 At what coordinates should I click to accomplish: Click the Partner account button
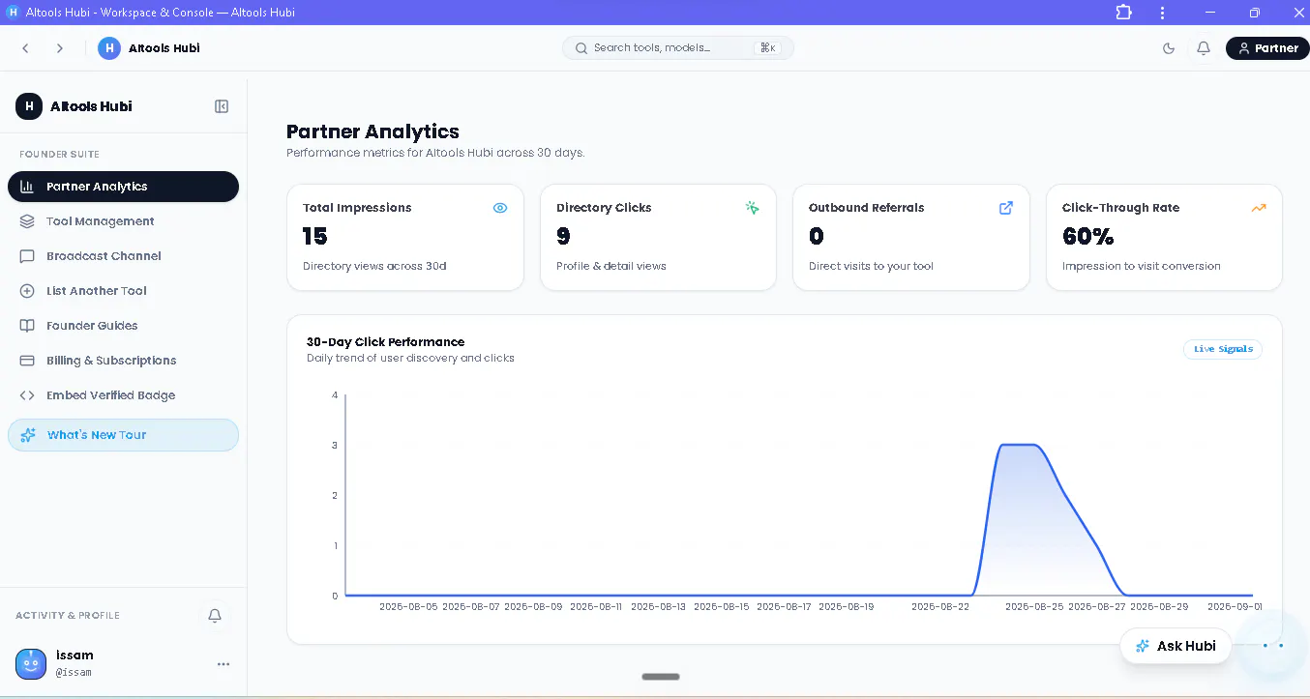[1267, 48]
